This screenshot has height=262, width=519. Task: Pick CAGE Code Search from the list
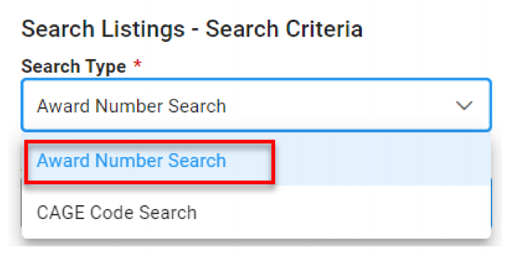pyautogui.click(x=116, y=212)
